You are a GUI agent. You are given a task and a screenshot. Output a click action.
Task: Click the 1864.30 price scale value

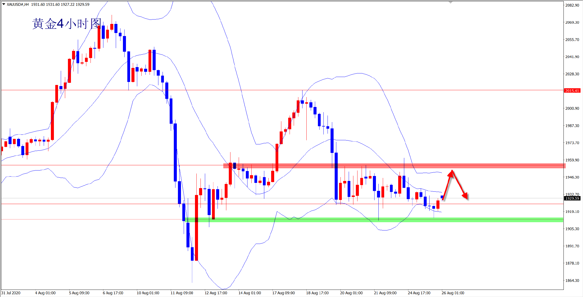pyautogui.click(x=572, y=280)
